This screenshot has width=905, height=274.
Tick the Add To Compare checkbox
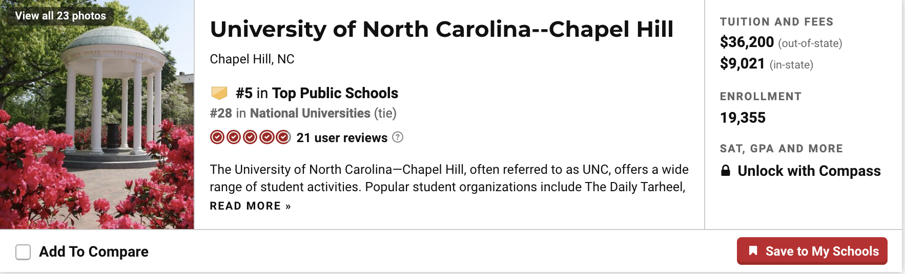[x=23, y=252]
